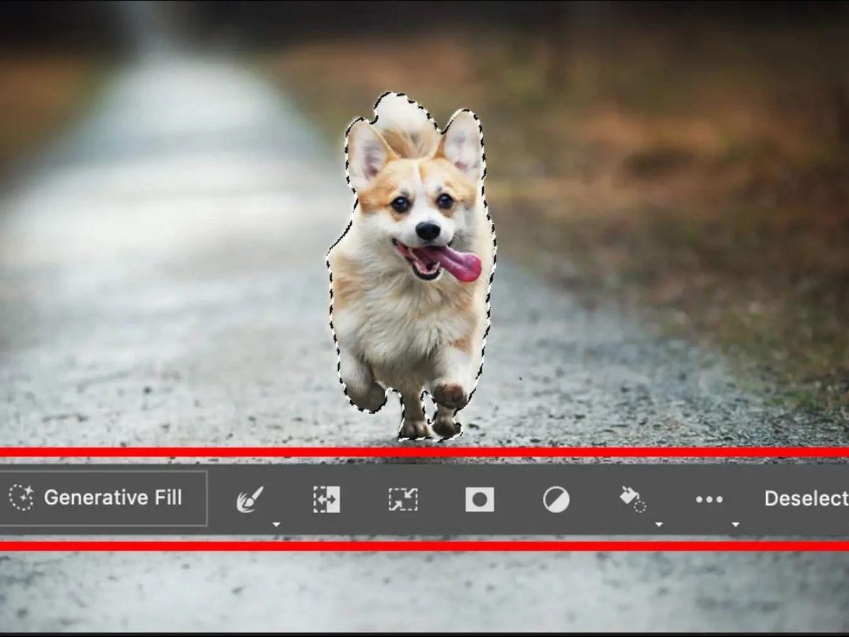Image resolution: width=849 pixels, height=637 pixels.
Task: Click the paint bucket Fill Selection icon
Action: pos(632,498)
